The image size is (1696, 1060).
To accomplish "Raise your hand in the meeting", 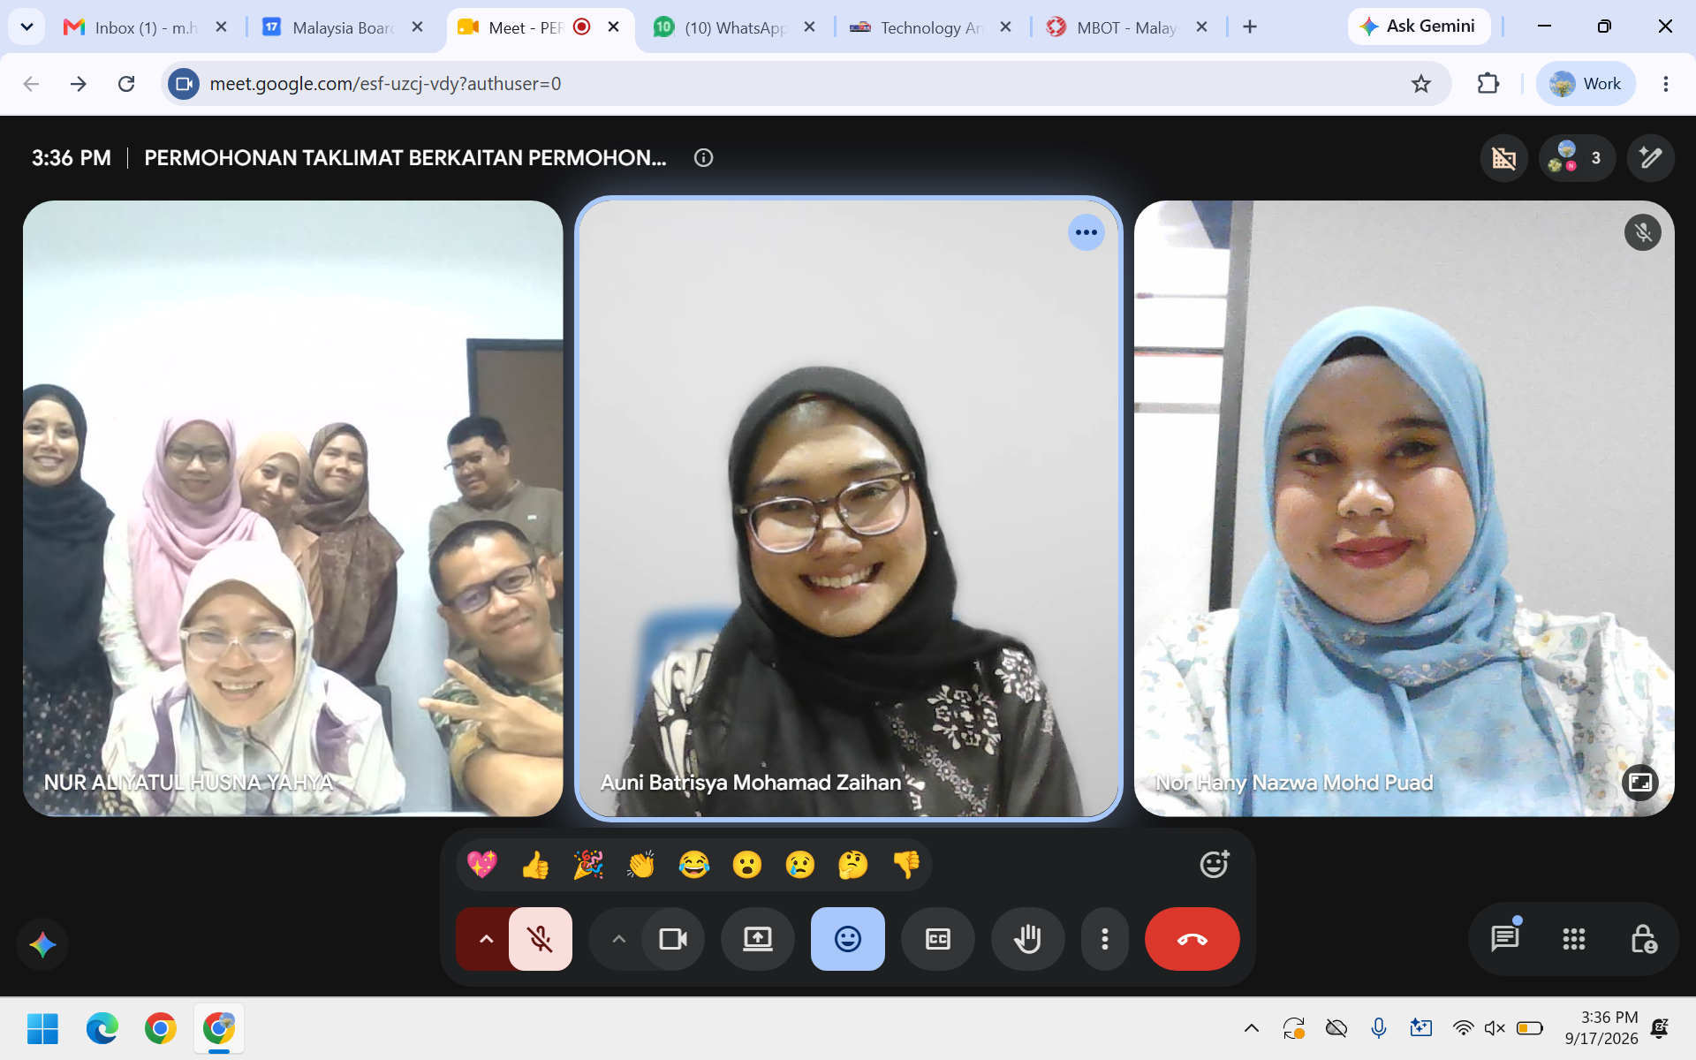I will click(x=1028, y=939).
